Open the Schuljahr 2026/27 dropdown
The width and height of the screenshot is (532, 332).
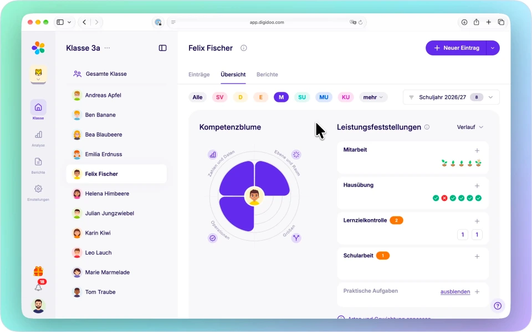tap(451, 97)
